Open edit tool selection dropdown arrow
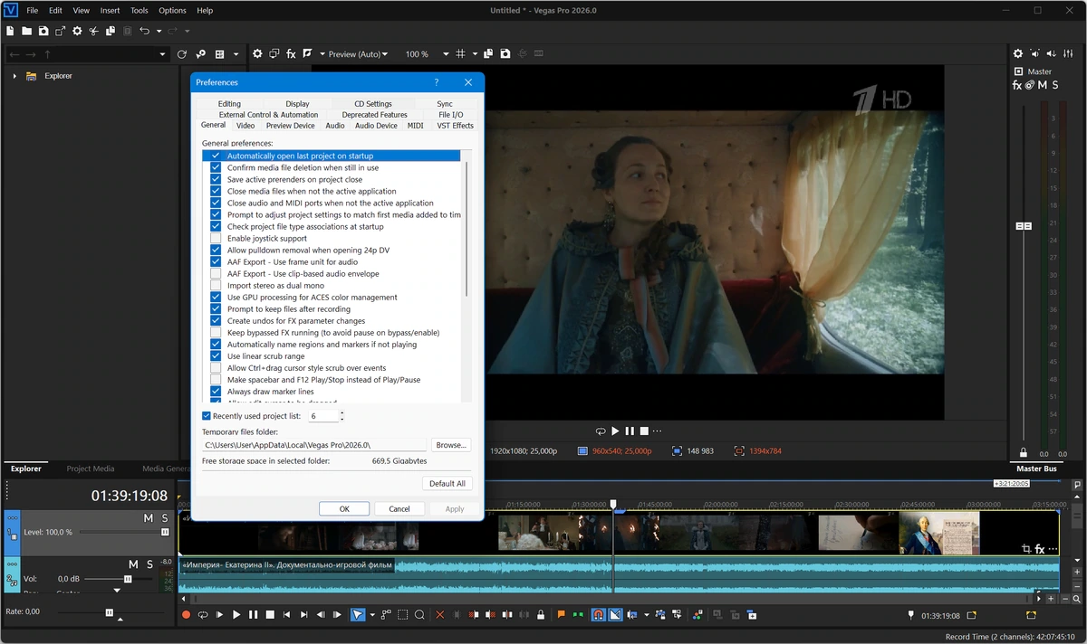 (x=371, y=615)
